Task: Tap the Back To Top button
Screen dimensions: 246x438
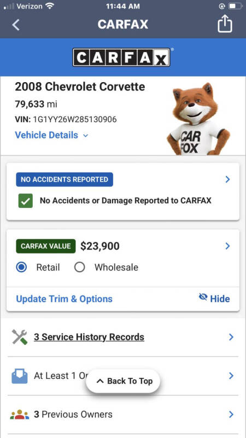Action: pos(123,381)
